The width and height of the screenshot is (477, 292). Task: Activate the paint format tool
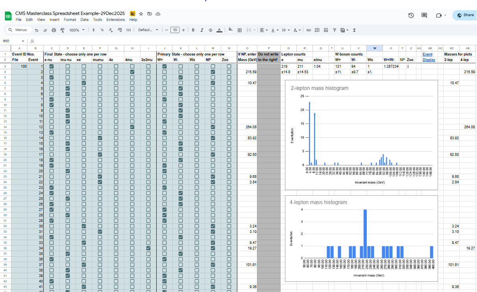63,30
